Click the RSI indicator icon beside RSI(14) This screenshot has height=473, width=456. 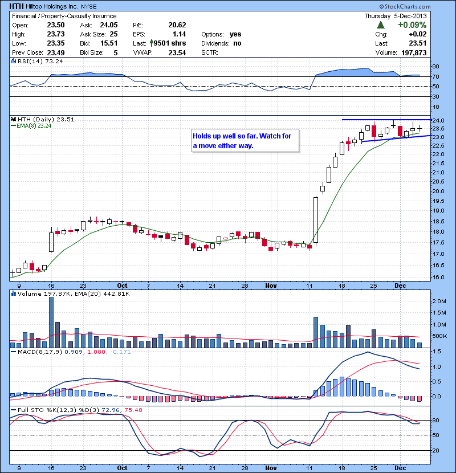[13, 61]
